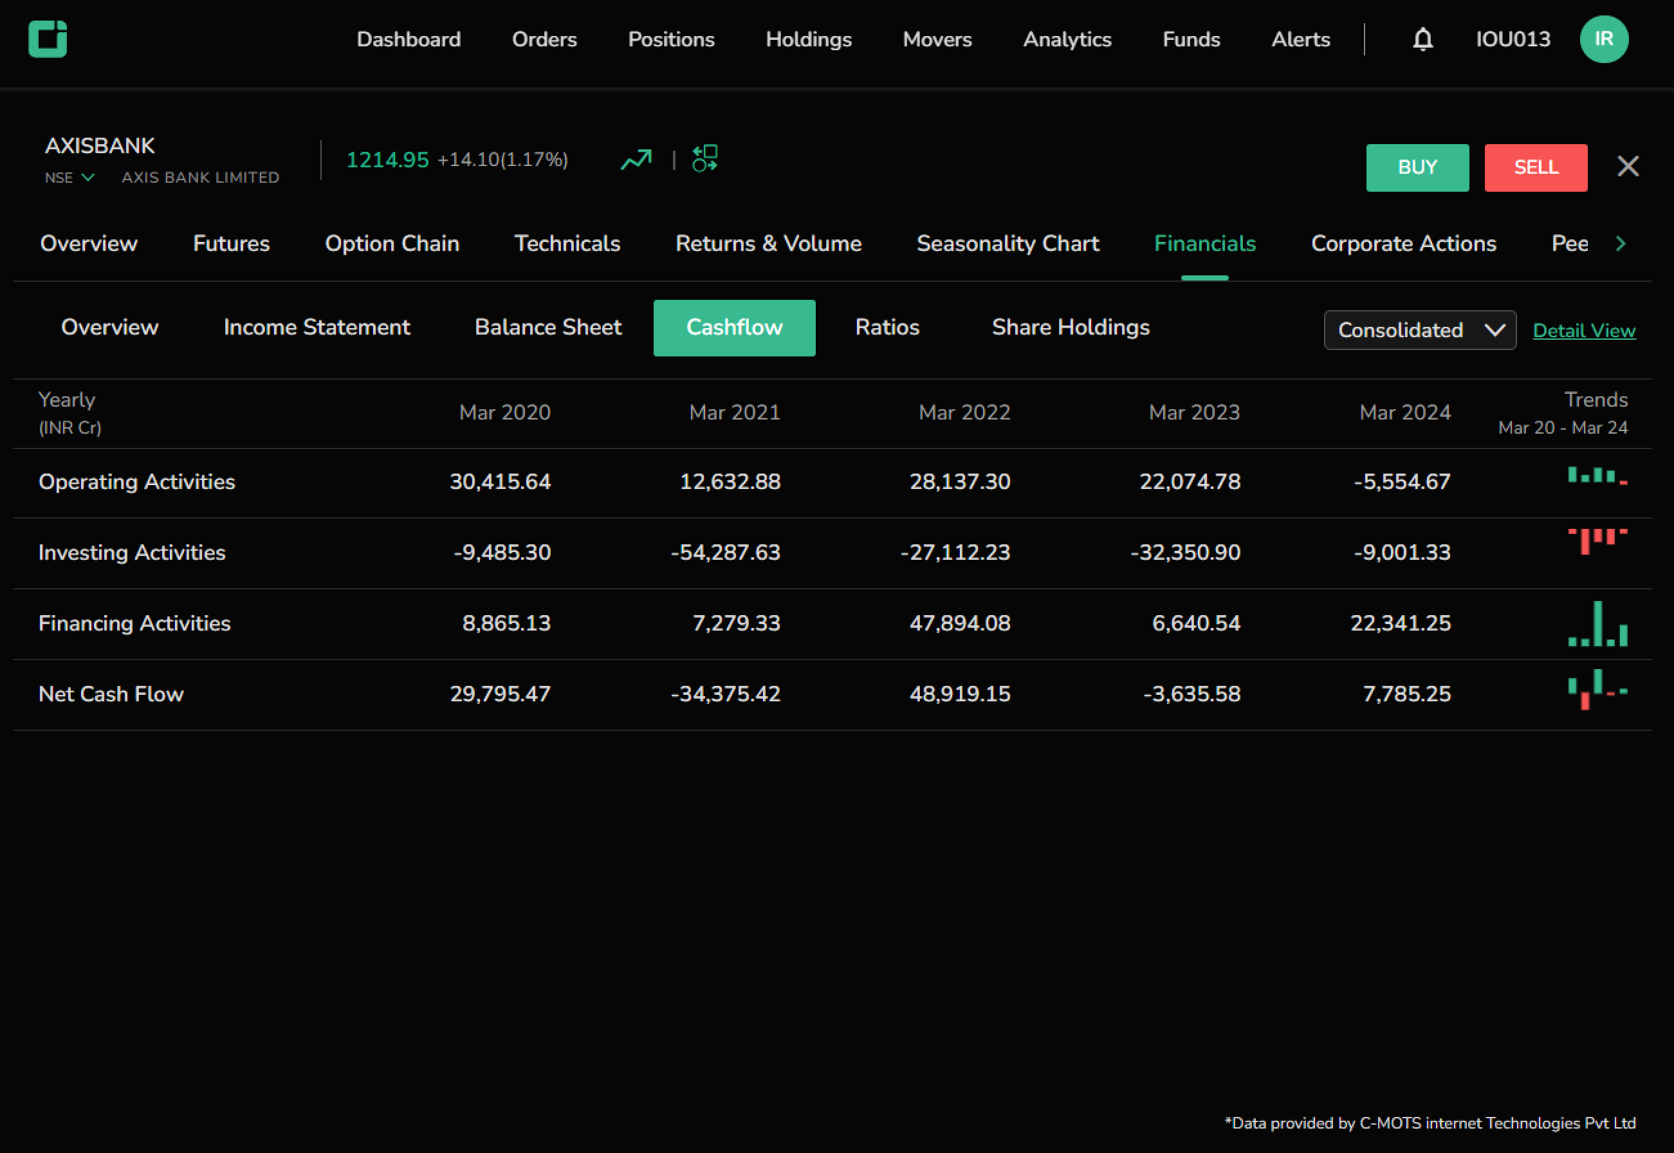1674x1153 pixels.
Task: Switch to the Futures tab
Action: 231,243
